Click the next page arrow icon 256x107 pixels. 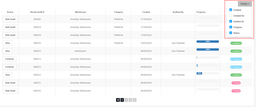pos(135,100)
